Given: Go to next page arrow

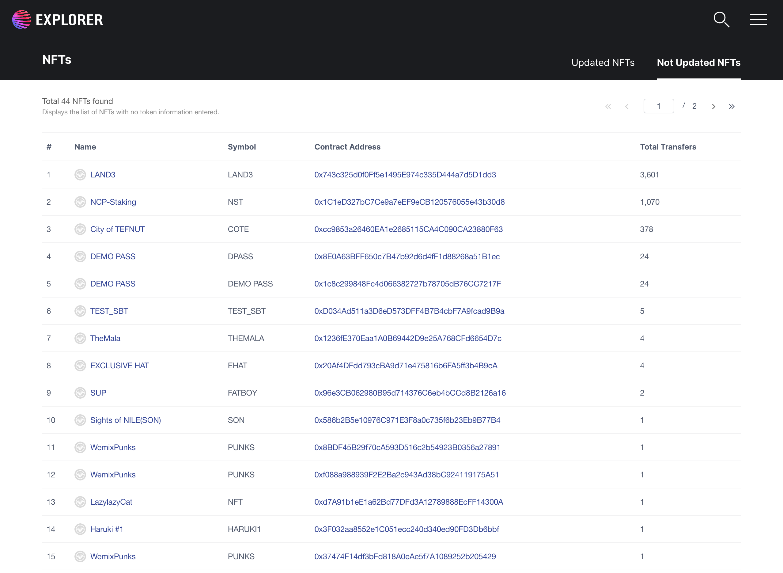Looking at the screenshot, I should pos(713,107).
